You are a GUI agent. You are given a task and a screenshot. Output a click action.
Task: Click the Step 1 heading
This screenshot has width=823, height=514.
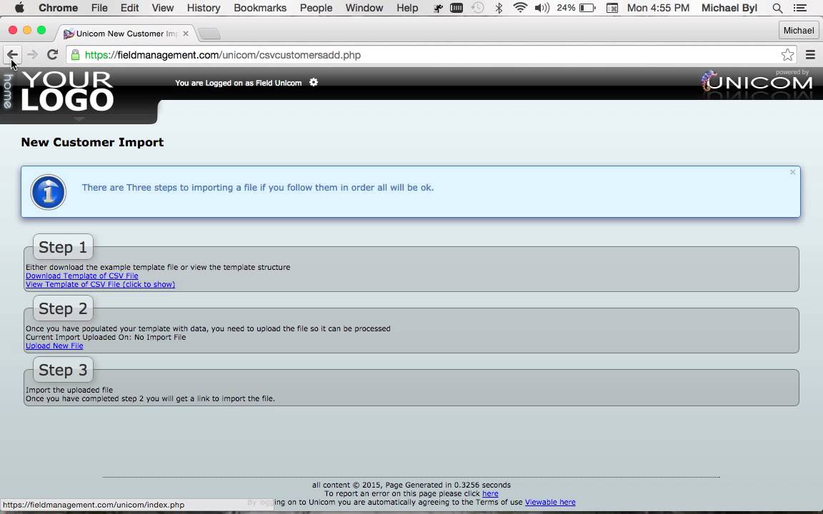click(63, 247)
